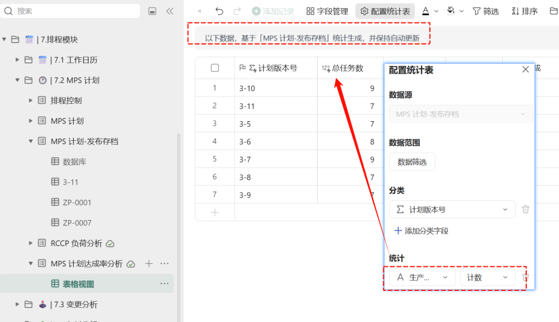Click the ZP-0007 grid view icon
Image resolution: width=559 pixels, height=322 pixels.
click(x=55, y=223)
